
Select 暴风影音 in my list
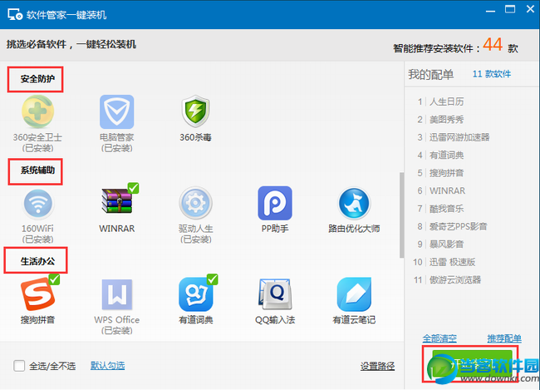pos(446,244)
